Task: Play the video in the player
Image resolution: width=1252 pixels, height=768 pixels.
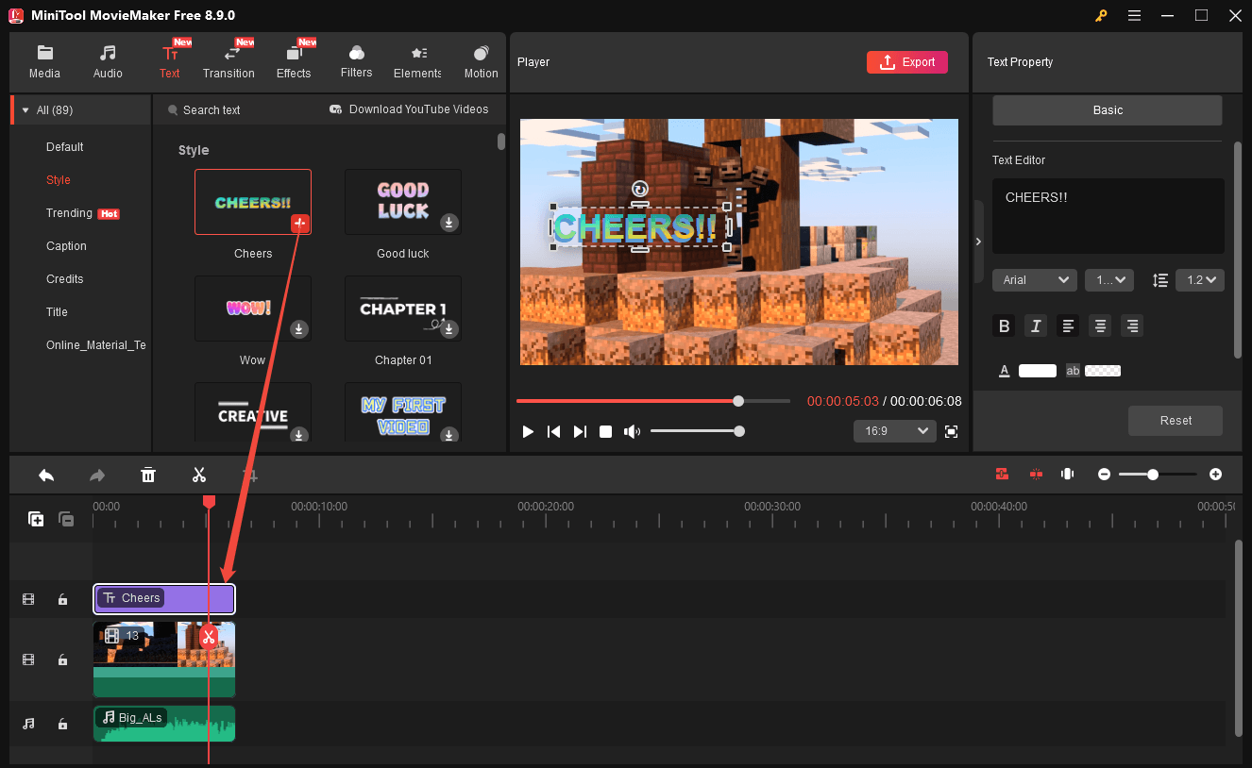Action: [x=528, y=431]
